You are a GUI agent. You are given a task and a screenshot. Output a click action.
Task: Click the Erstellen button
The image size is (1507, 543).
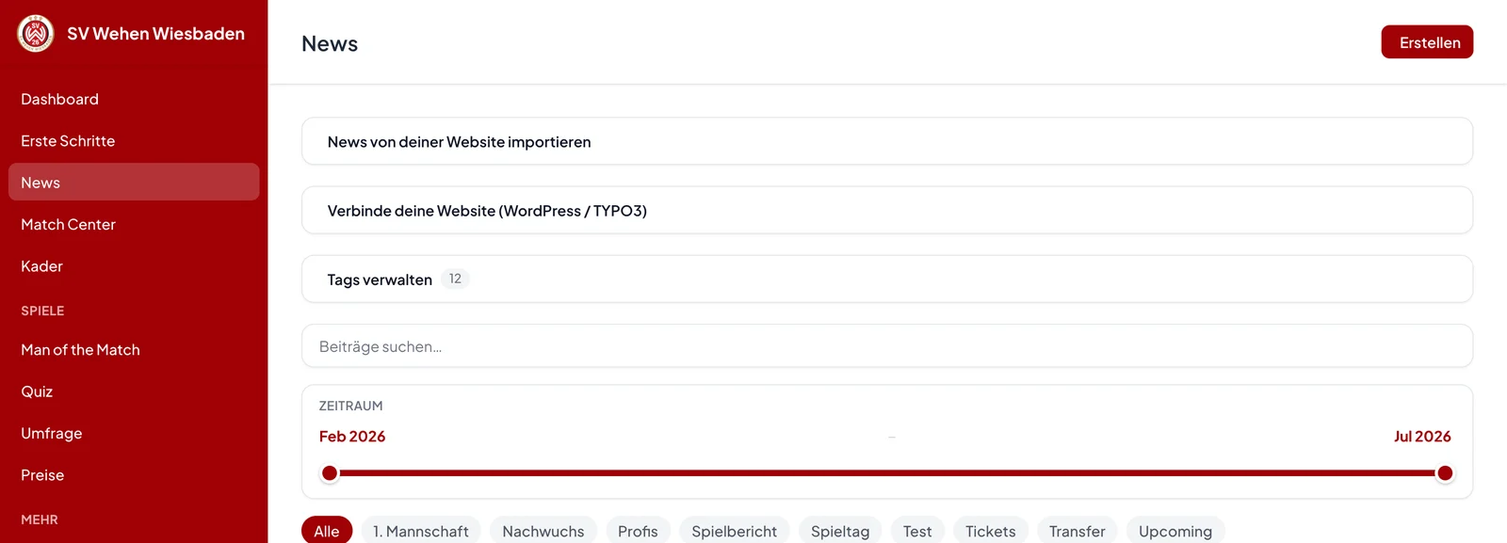pos(1427,42)
